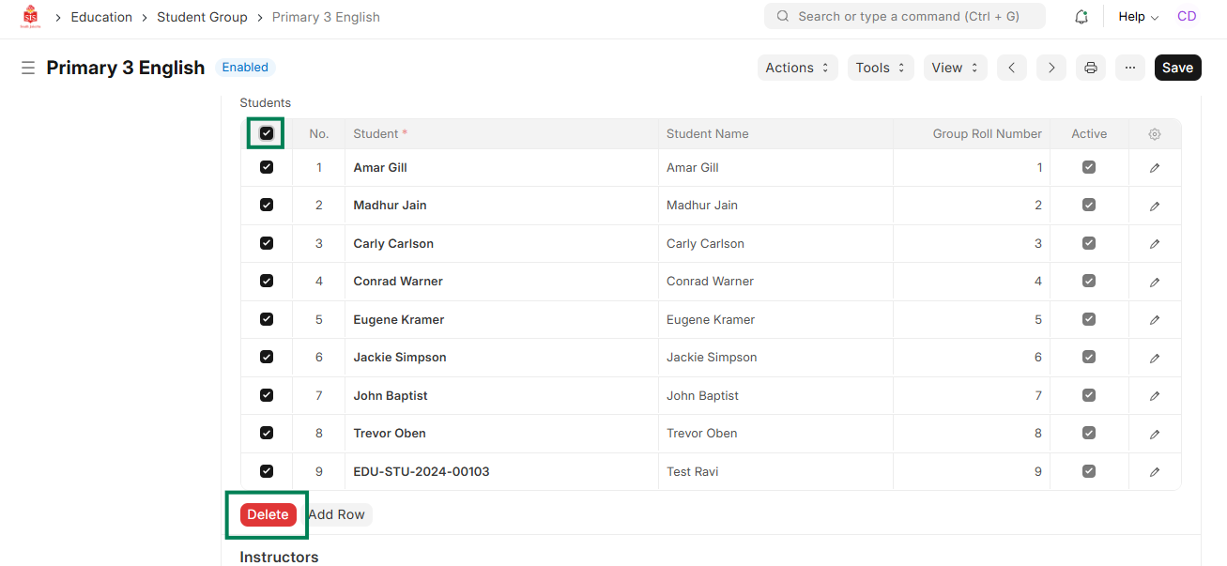Click the Add Row button
The width and height of the screenshot is (1227, 566).
click(337, 514)
